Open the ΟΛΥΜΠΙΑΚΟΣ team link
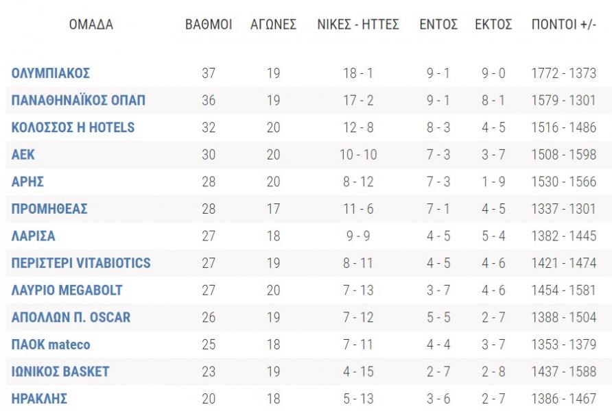This screenshot has height=411, width=612. click(x=51, y=73)
